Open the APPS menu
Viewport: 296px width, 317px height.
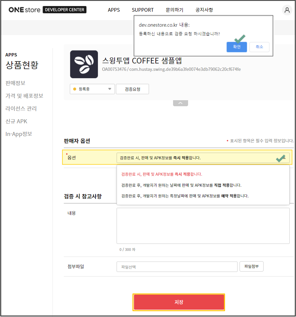point(114,10)
